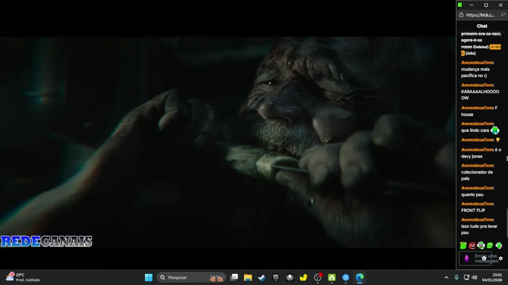508x285 pixels.
Task: Click the '(Deleted)' label on struck message
Action: point(481,47)
